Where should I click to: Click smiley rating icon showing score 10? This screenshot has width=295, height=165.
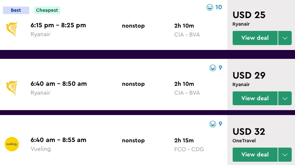pos(210,7)
